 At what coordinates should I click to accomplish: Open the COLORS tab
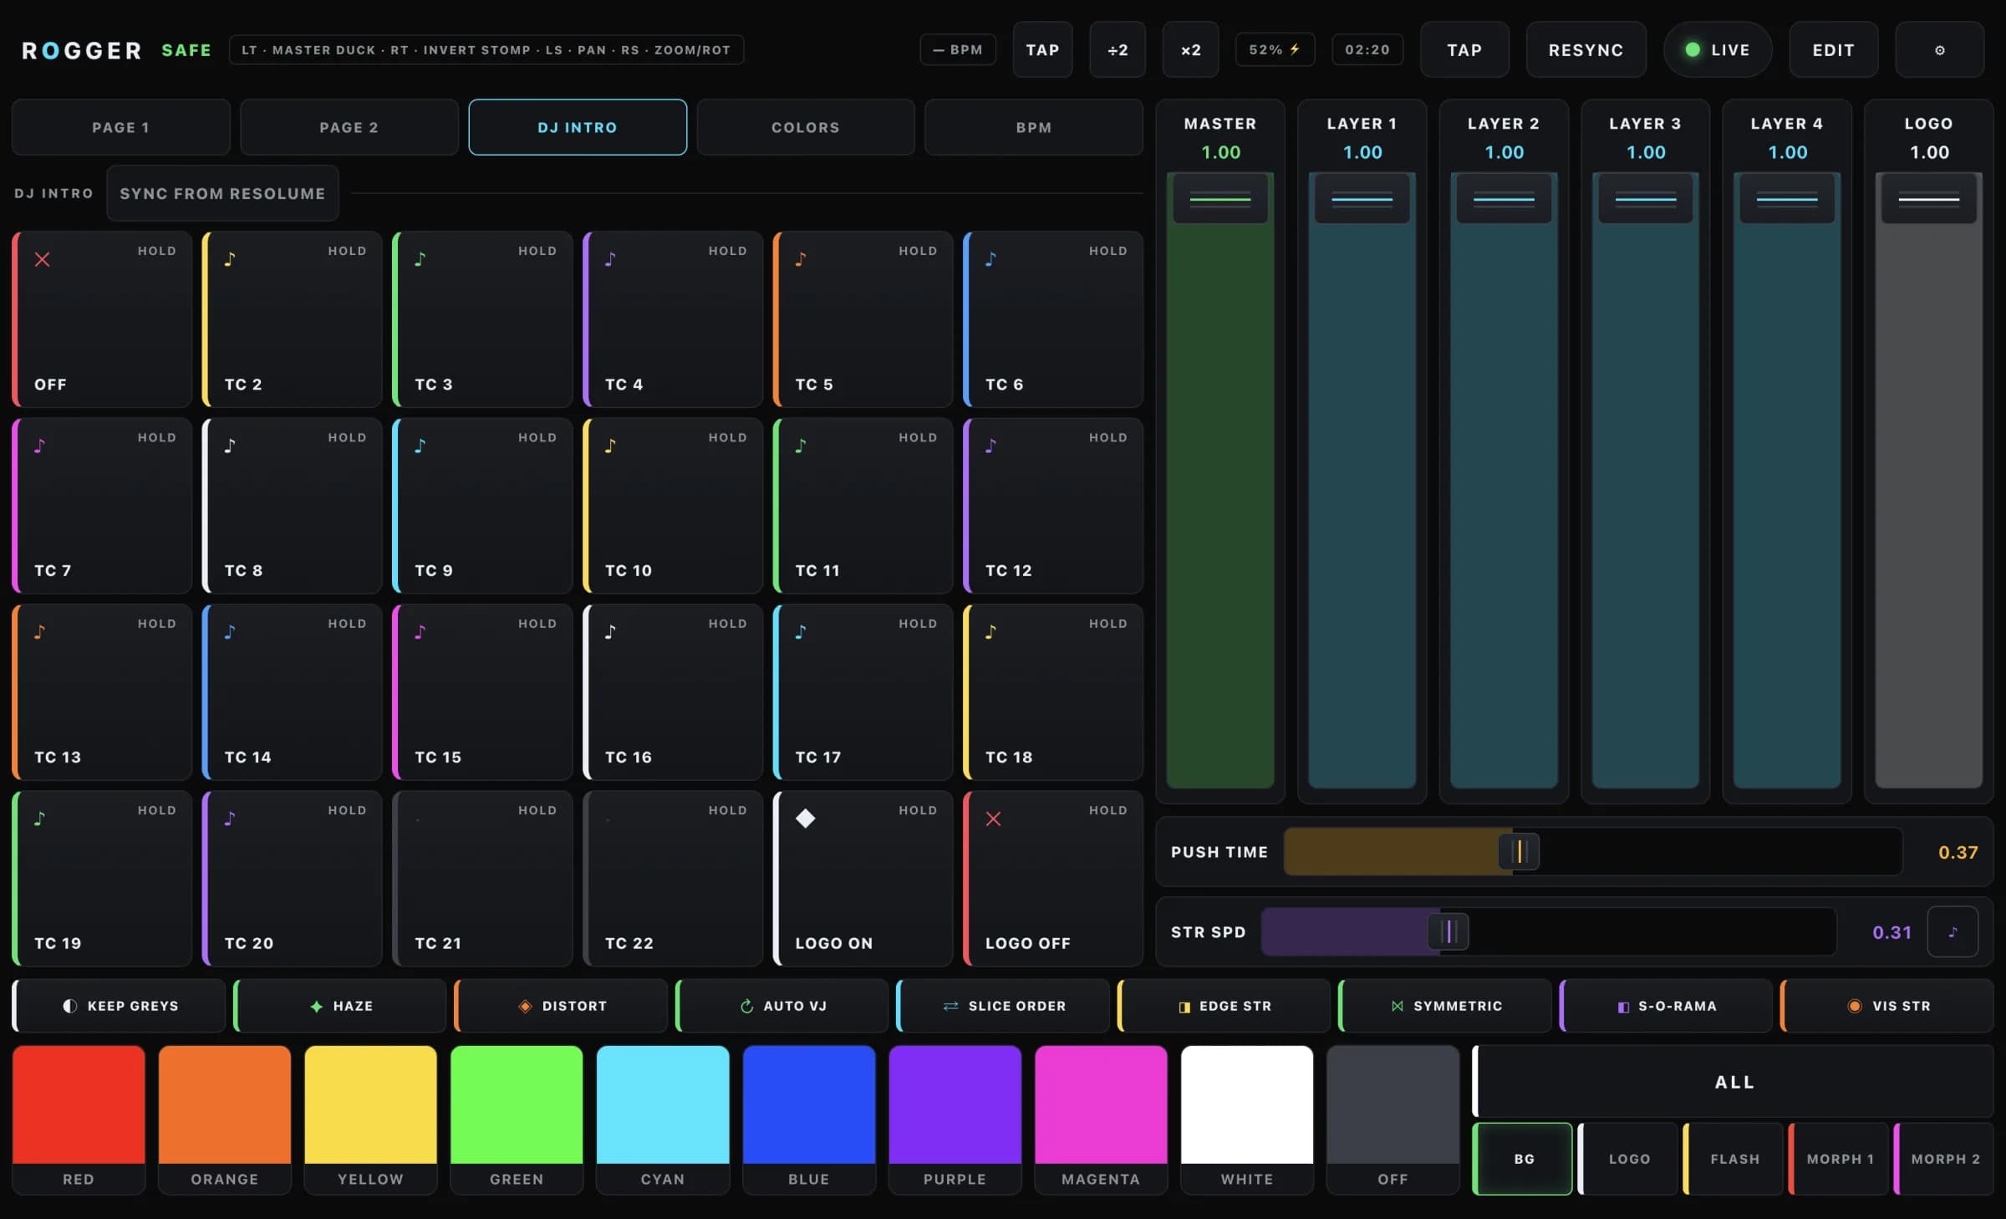(806, 127)
